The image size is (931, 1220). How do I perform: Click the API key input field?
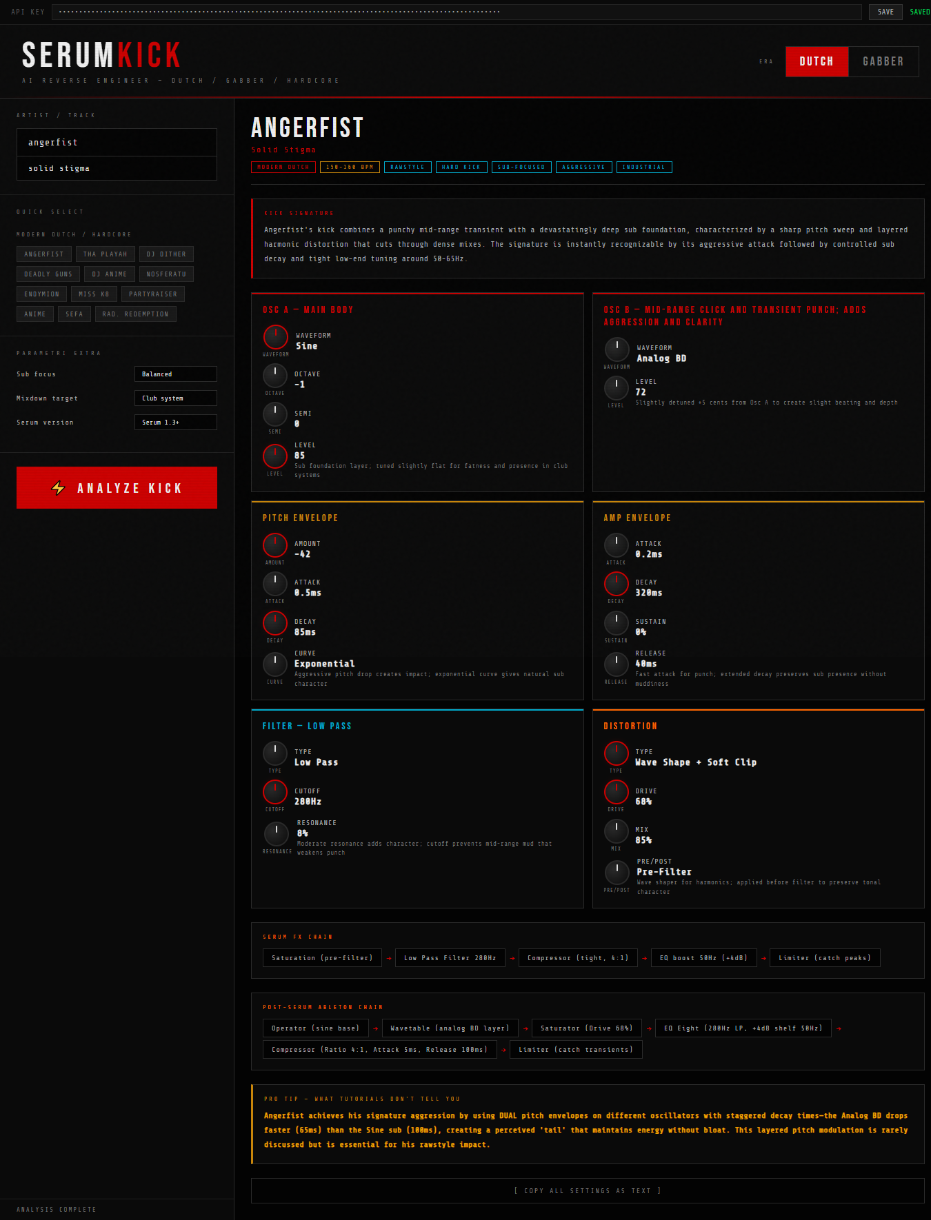[x=457, y=12]
